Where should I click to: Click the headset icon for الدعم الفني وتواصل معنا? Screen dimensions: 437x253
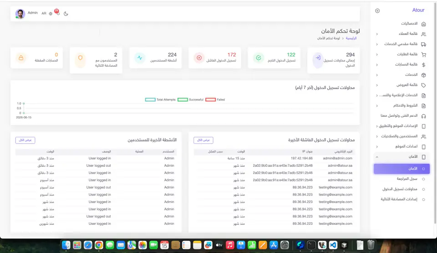coord(424,116)
